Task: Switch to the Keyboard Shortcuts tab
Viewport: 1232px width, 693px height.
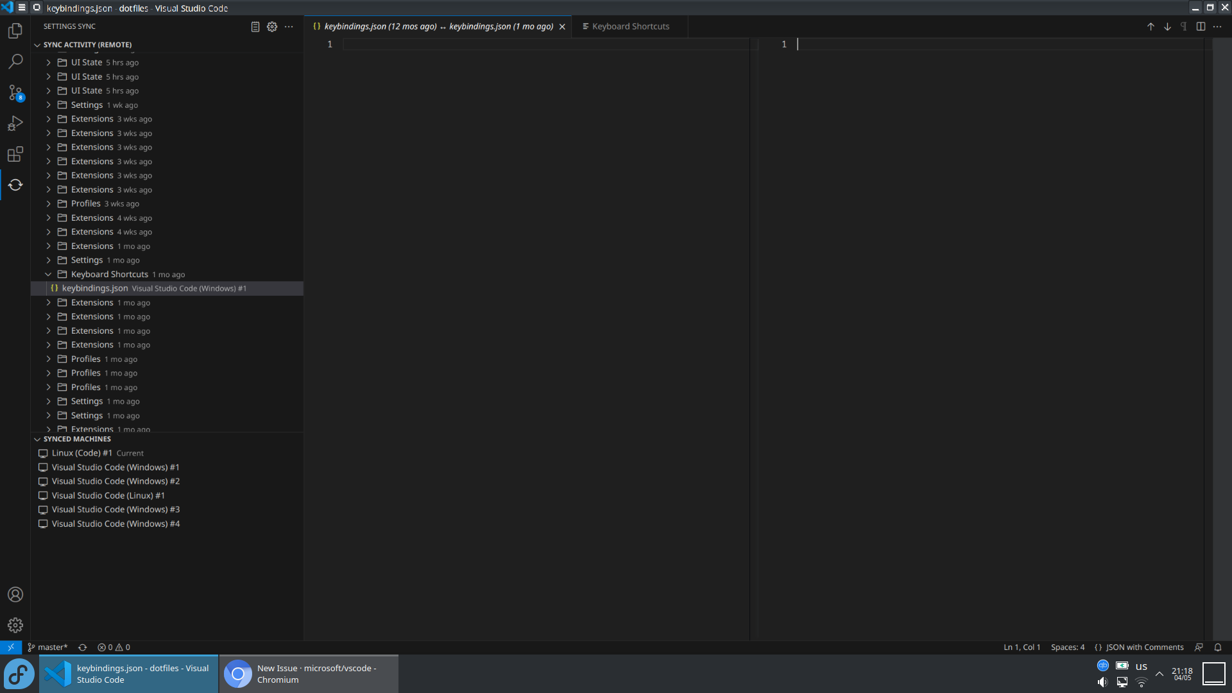Action: pos(629,26)
